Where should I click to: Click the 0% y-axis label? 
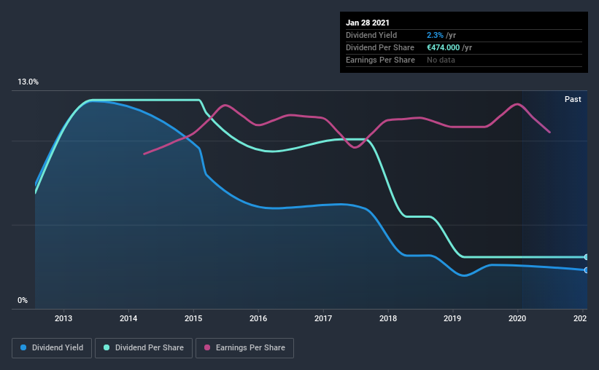tap(23, 301)
